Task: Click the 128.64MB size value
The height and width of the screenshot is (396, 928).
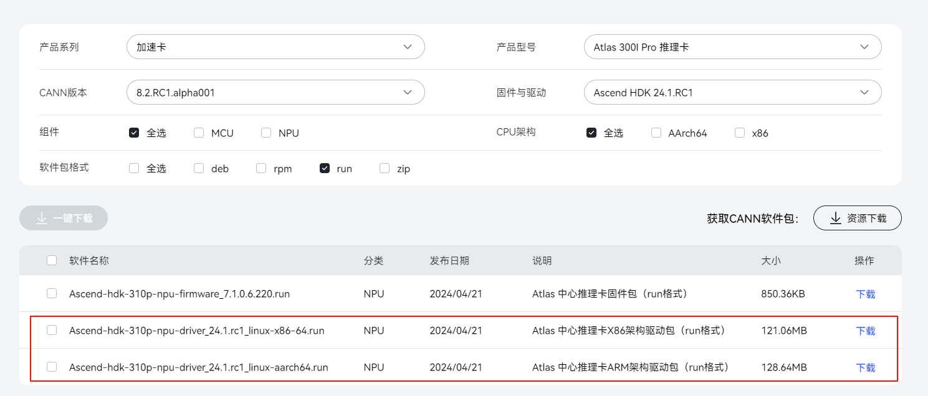Action: (x=784, y=367)
